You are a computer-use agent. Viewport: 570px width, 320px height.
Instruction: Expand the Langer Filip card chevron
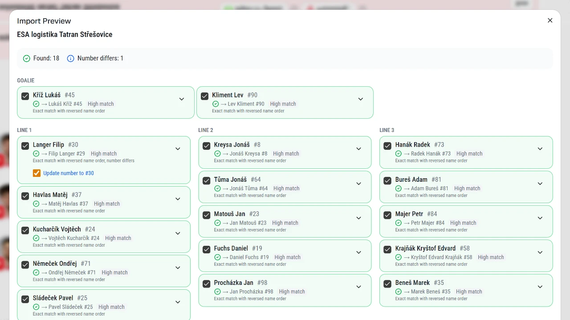pos(178,149)
